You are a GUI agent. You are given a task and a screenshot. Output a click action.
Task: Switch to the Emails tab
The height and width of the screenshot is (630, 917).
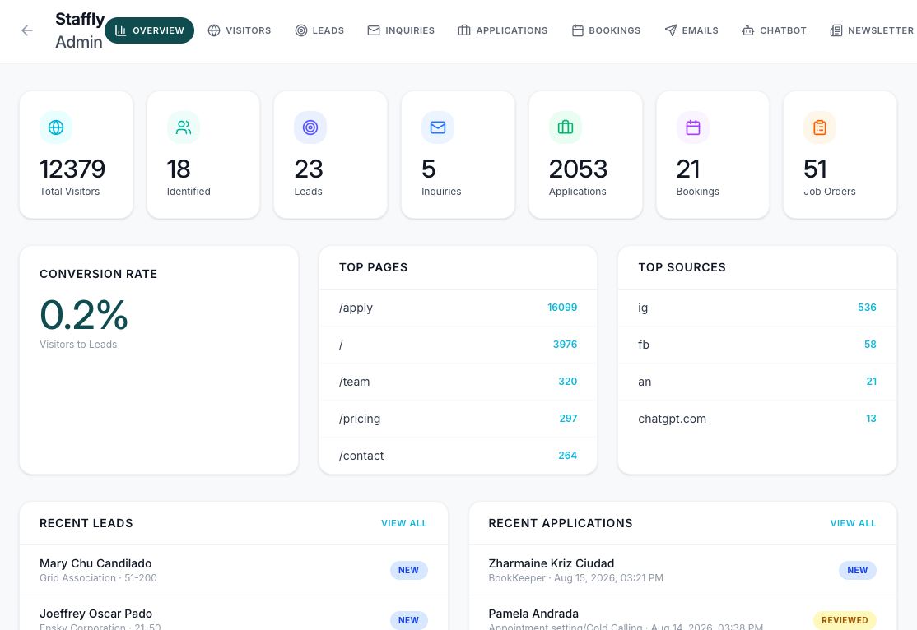point(691,30)
